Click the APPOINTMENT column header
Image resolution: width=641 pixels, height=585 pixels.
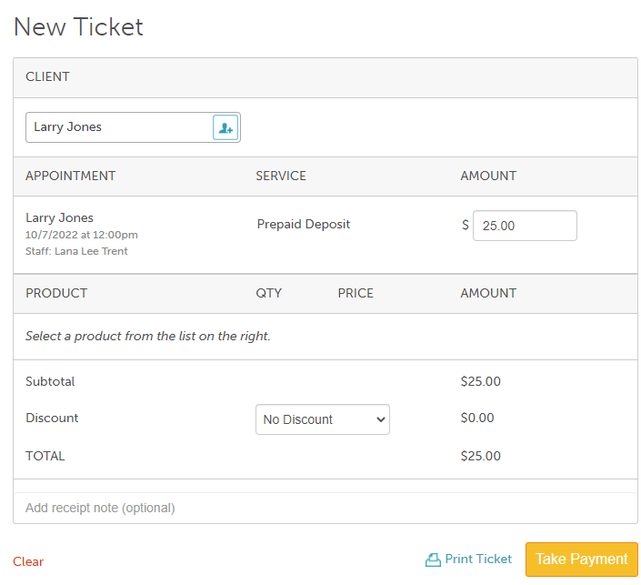click(x=71, y=176)
